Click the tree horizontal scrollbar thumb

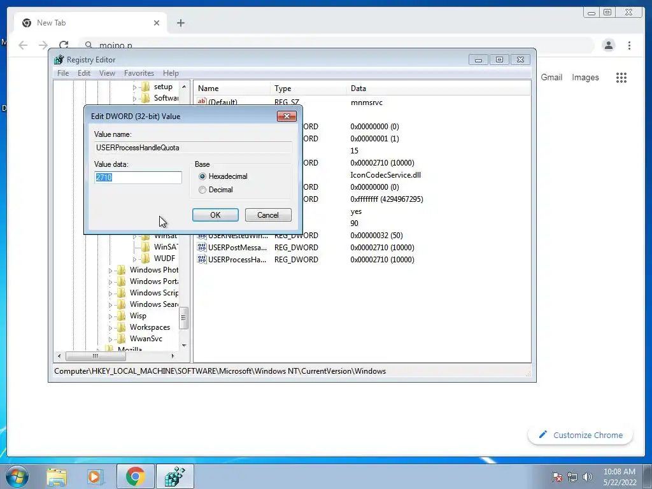(96, 356)
